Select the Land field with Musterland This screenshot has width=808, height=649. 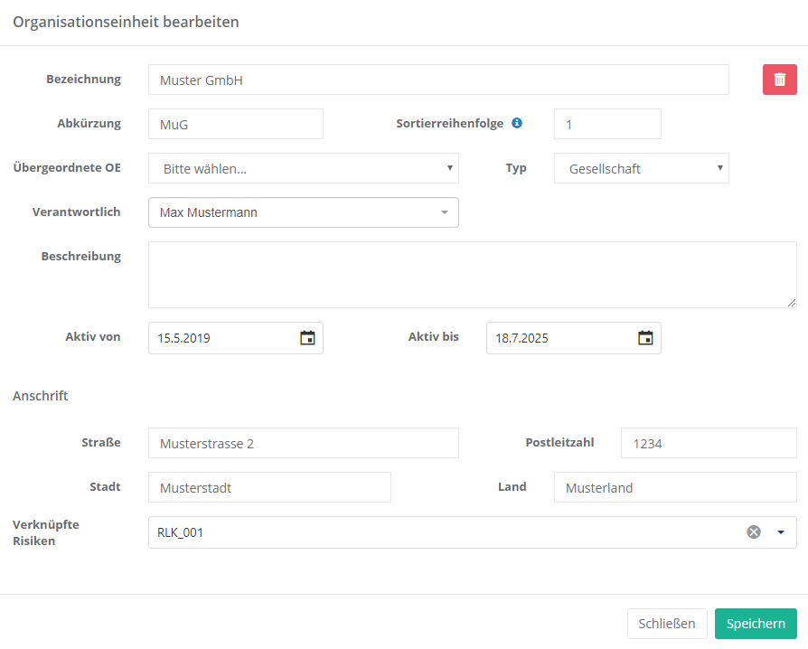click(674, 487)
